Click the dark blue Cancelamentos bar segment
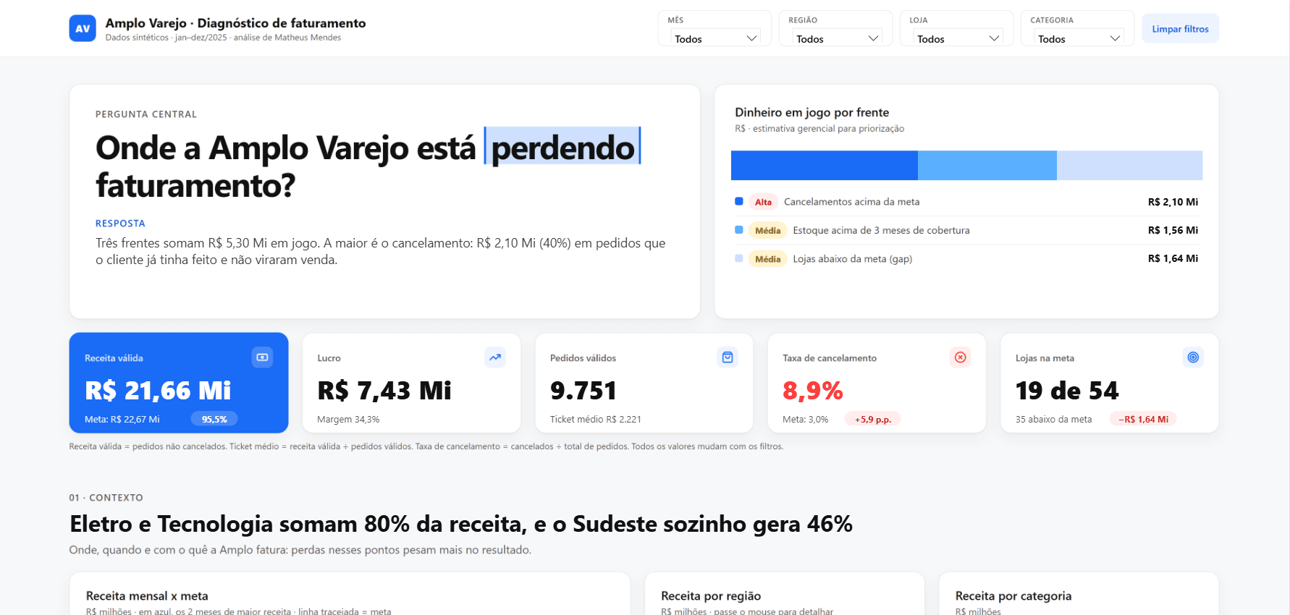1290x615 pixels. coord(825,166)
